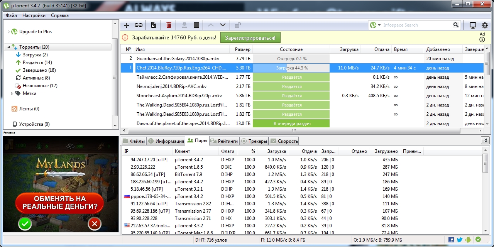Filter by Раздаётся (14) in sidebar
The width and height of the screenshot is (494, 247).
coord(37,63)
